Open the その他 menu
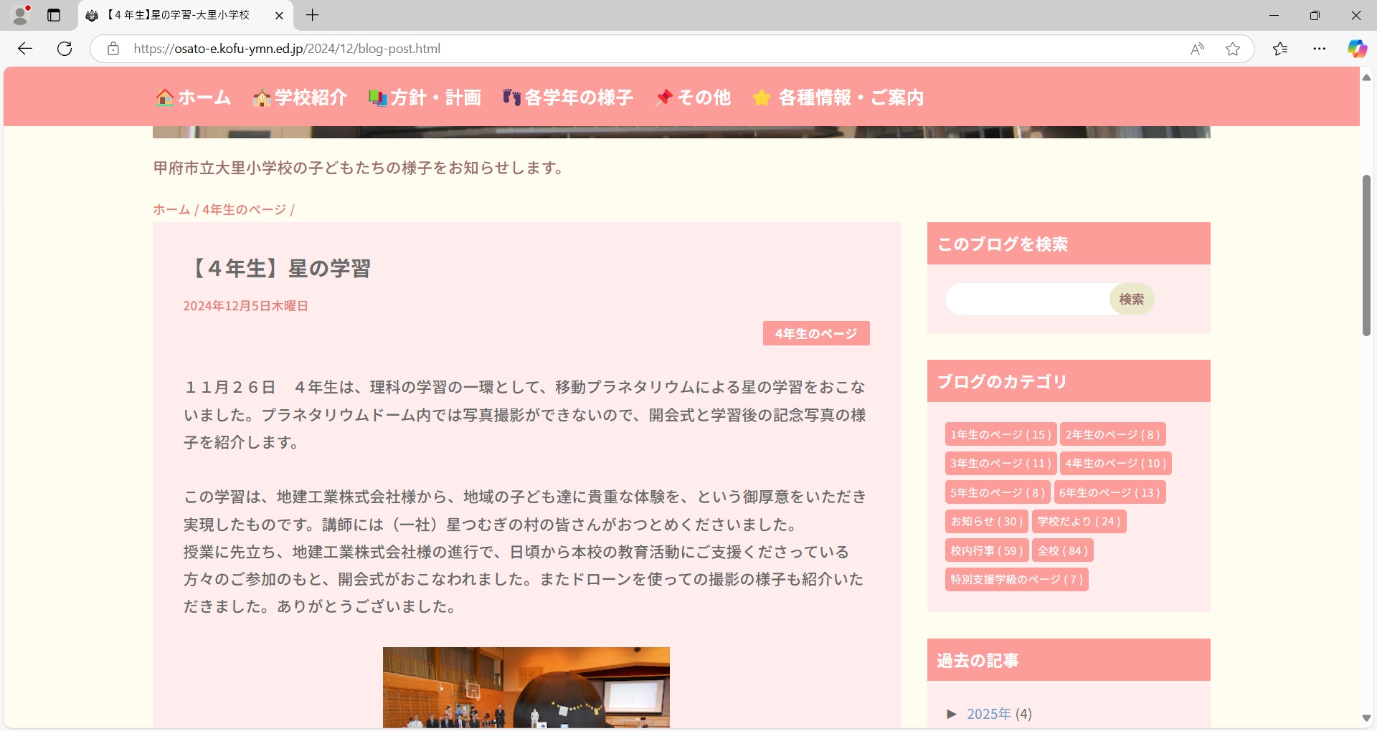1377x731 pixels. [704, 97]
